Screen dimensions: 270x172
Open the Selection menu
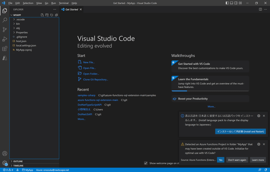pyautogui.click(x=28, y=3)
